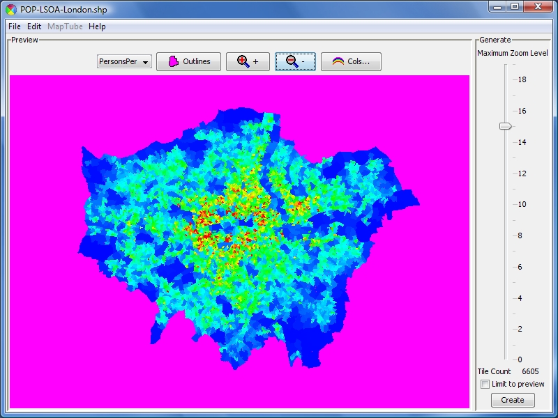Maximize the POP-LSOA-London.shp window
Viewport: 558px width, 418px height.
click(x=515, y=7)
